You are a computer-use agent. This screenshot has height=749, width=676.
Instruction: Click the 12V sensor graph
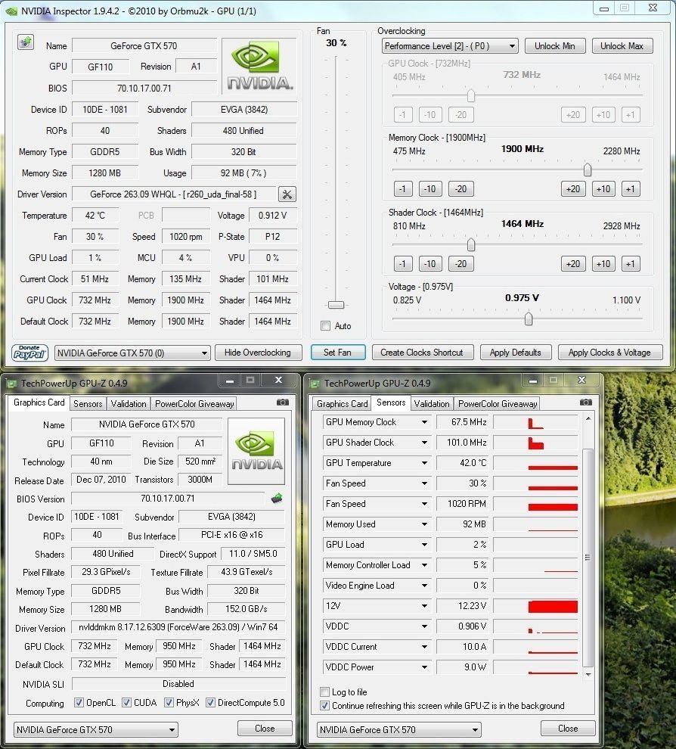[x=535, y=606]
